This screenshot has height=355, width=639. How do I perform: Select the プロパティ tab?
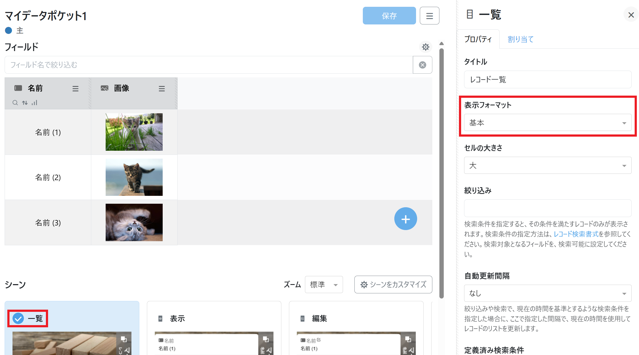tap(478, 39)
